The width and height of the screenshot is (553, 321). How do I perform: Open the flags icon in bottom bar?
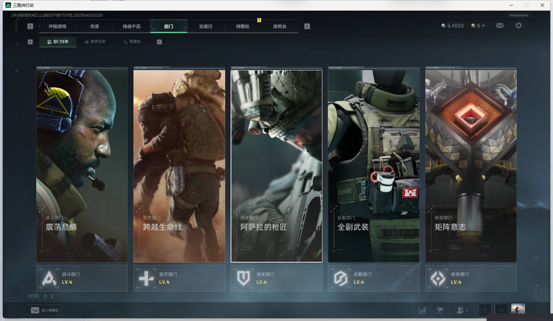(x=440, y=310)
